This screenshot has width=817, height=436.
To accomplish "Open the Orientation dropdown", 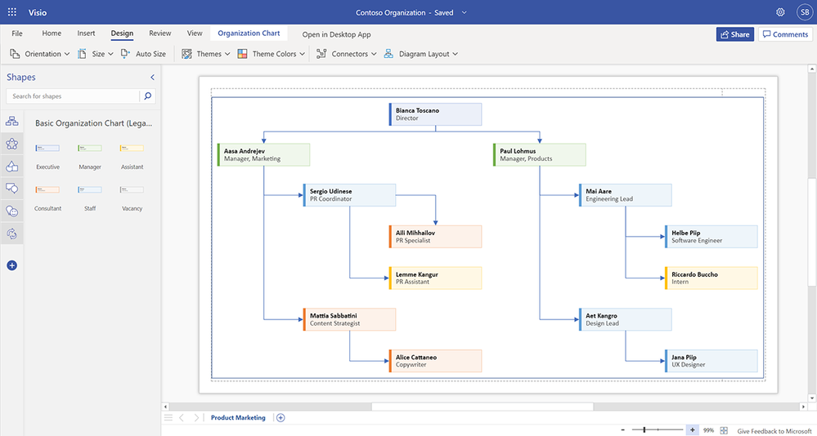I will (x=39, y=54).
